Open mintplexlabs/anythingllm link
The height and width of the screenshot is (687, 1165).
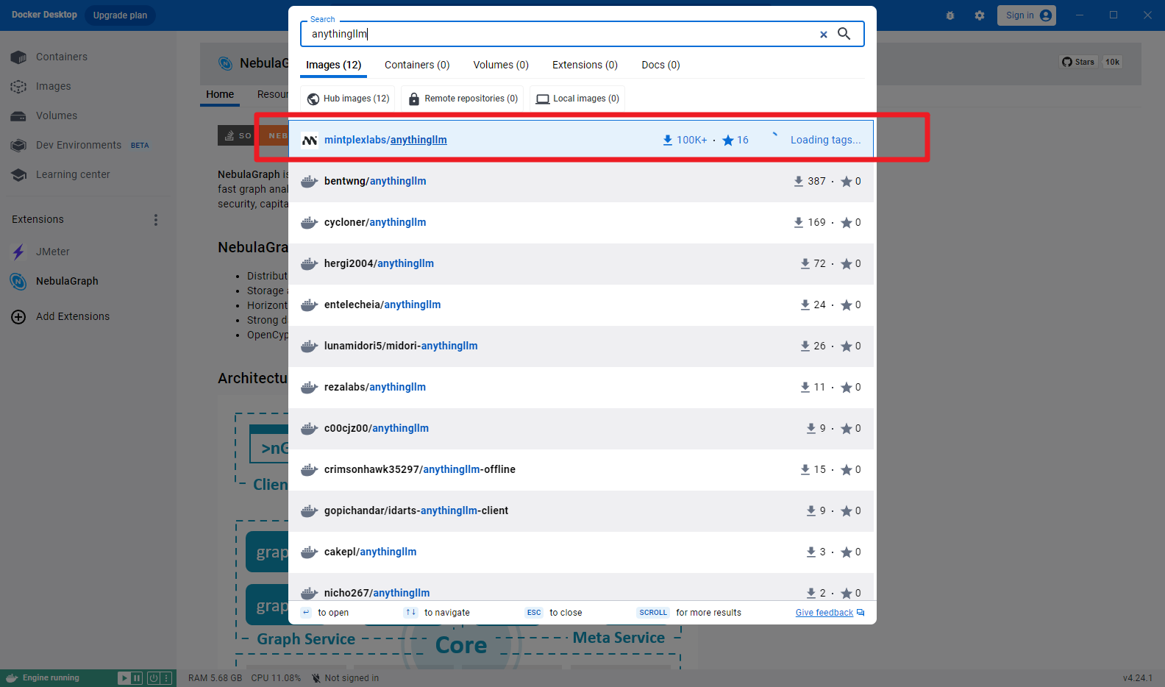pyautogui.click(x=385, y=140)
